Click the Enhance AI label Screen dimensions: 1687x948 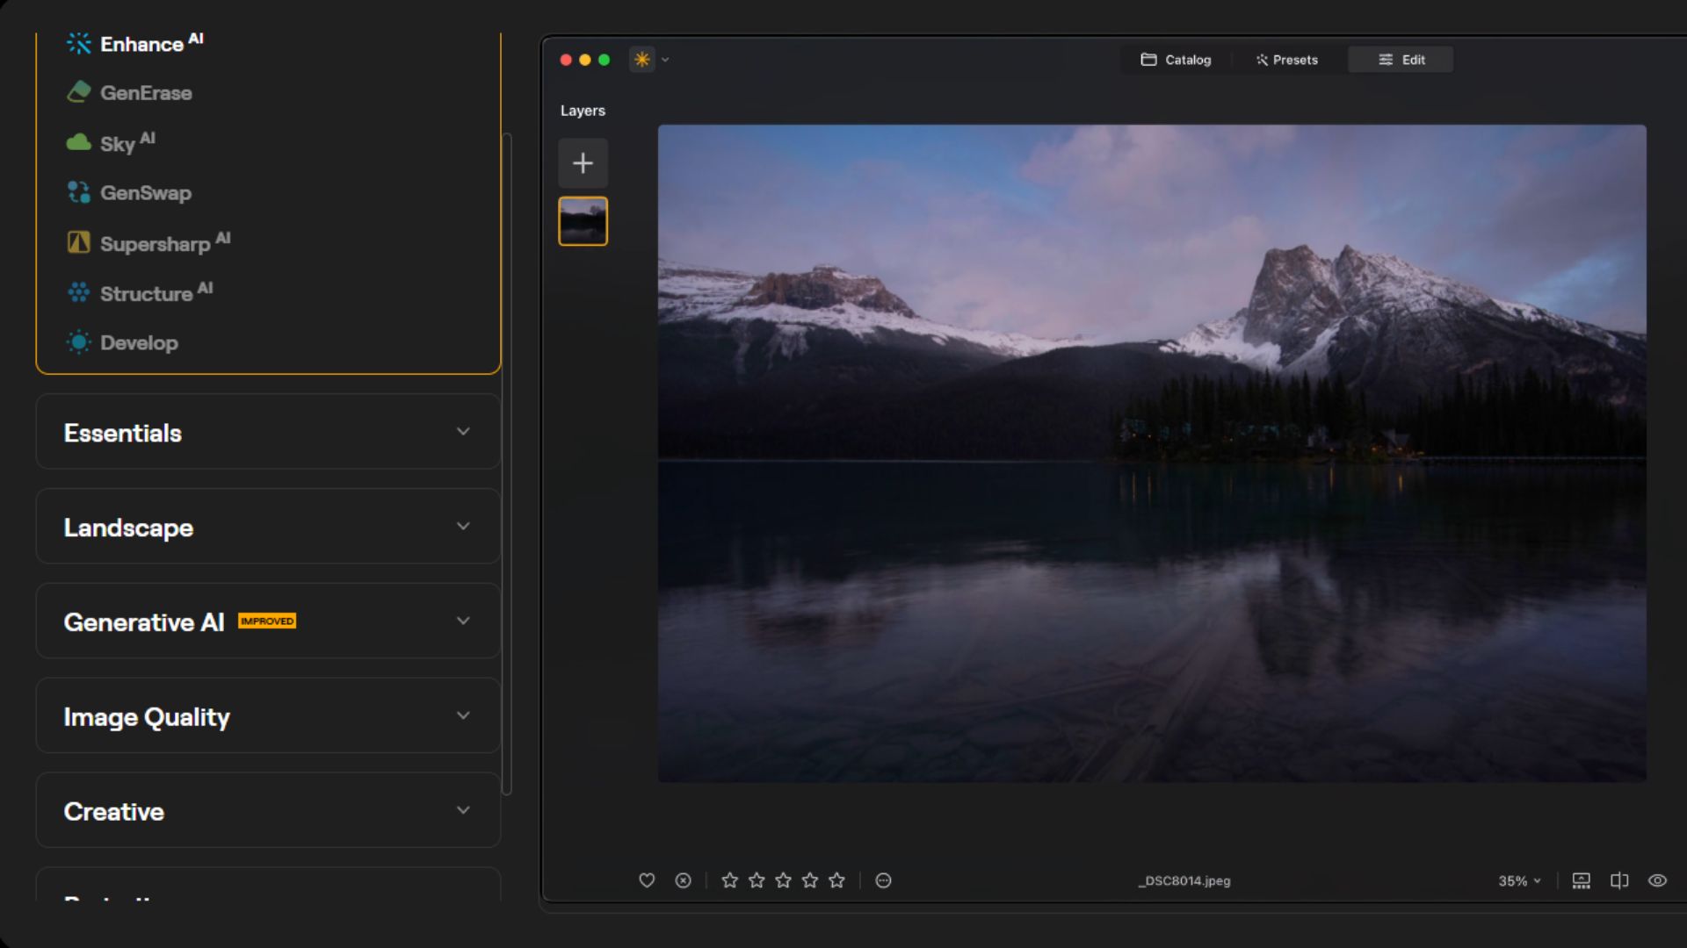[152, 42]
